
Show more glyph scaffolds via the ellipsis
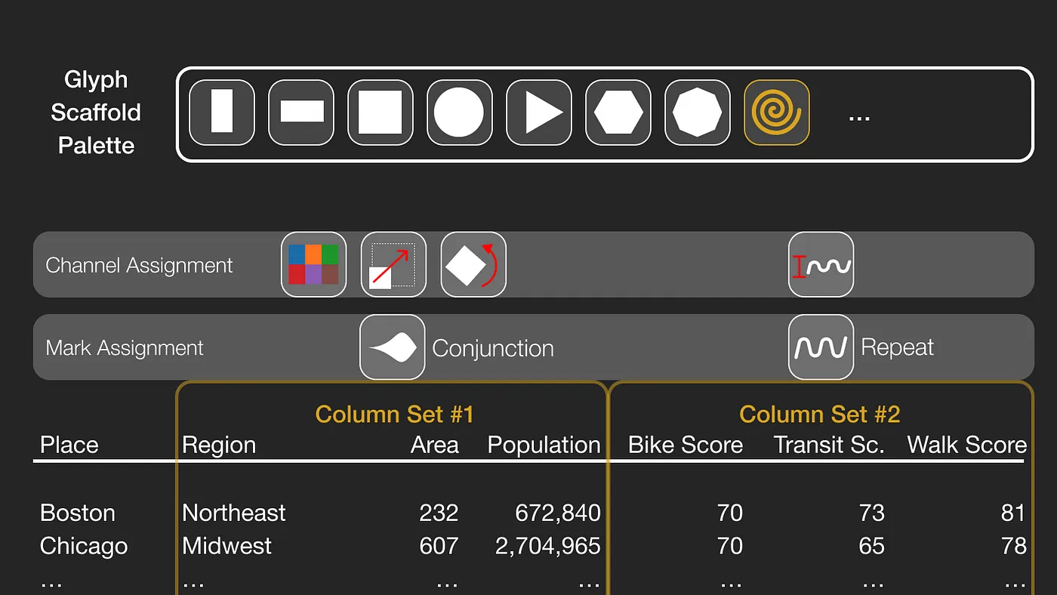click(x=859, y=116)
